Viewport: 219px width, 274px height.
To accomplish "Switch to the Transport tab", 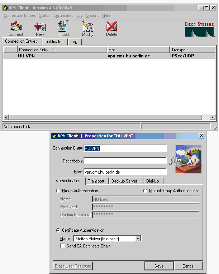I will point(96,181).
